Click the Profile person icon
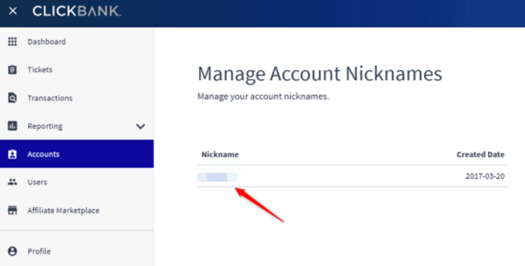The image size is (525, 266). (x=12, y=251)
